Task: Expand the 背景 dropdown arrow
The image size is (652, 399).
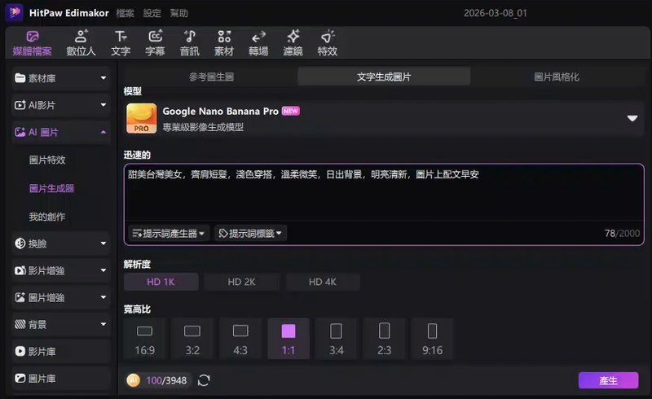Action: coord(104,324)
